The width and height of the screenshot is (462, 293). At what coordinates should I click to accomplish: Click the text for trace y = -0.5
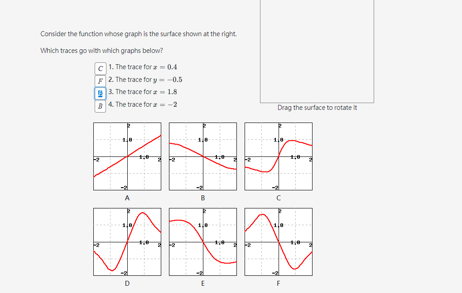[x=145, y=80]
